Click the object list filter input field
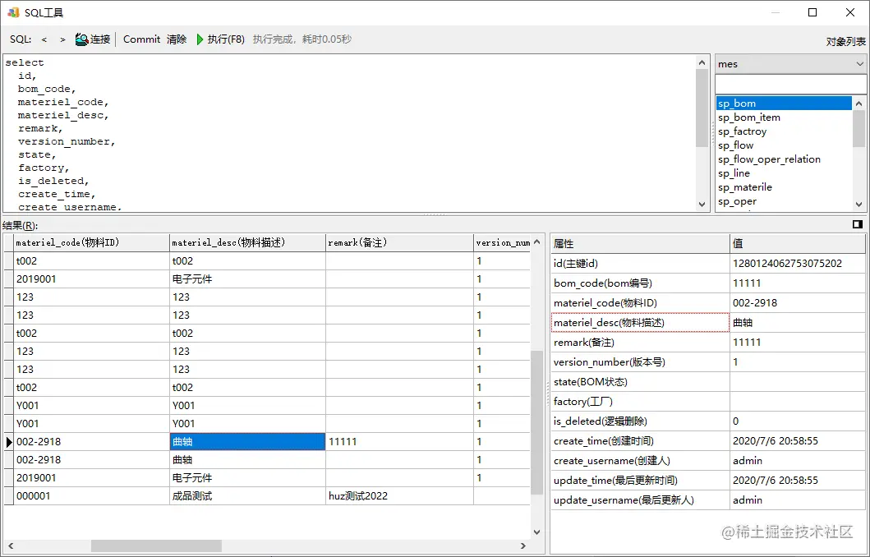The image size is (870, 557). point(790,85)
